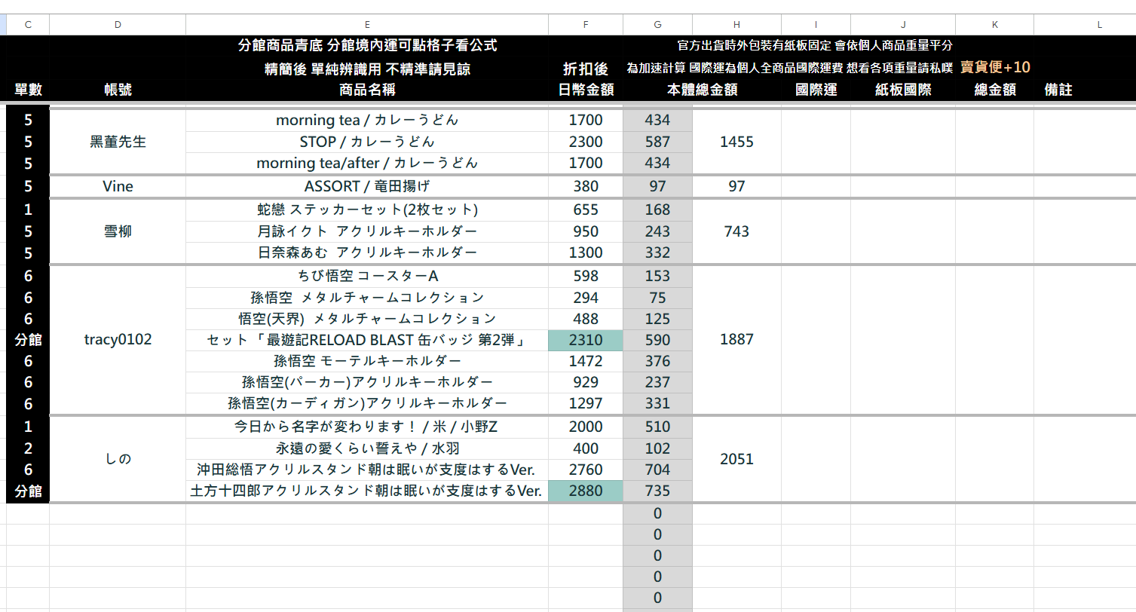
Task: Select cell ASSORT / 竜田揚げ
Action: [367, 187]
